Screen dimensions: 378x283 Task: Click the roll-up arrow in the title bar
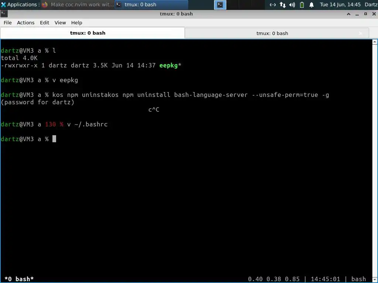pos(348,14)
